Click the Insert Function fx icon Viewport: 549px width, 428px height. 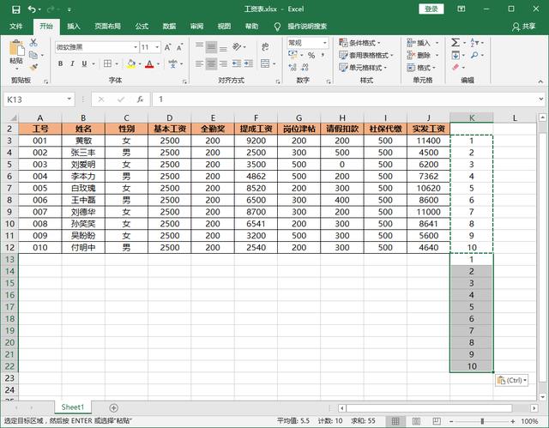[x=140, y=99]
